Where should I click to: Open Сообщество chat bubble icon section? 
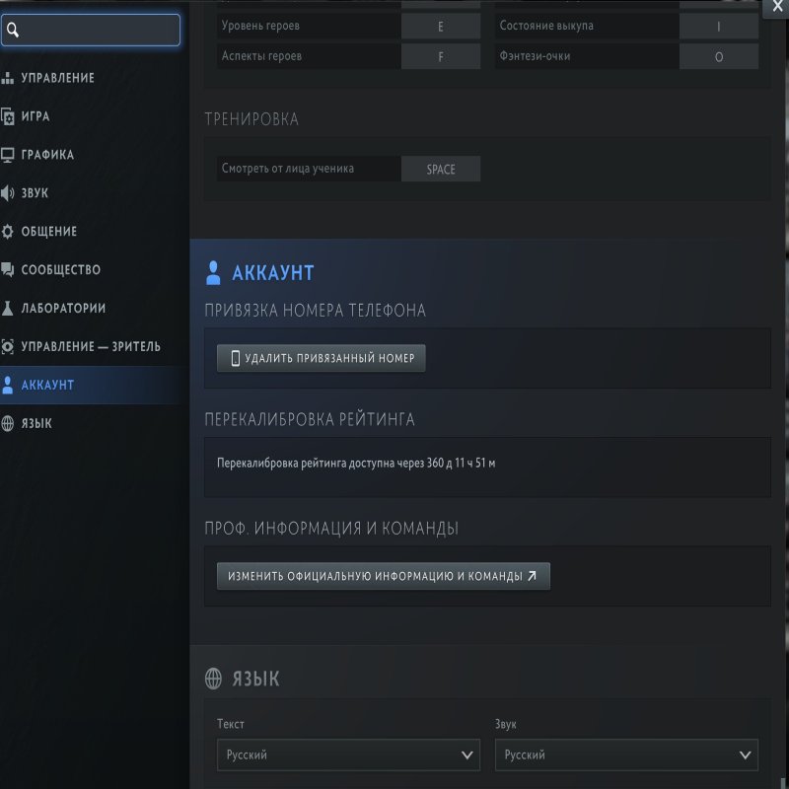tap(9, 270)
